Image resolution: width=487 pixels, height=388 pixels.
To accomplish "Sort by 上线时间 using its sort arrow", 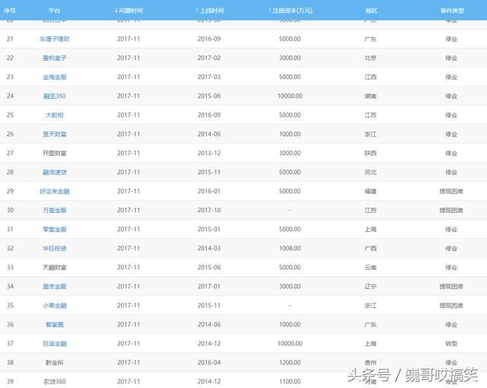I will pos(197,11).
